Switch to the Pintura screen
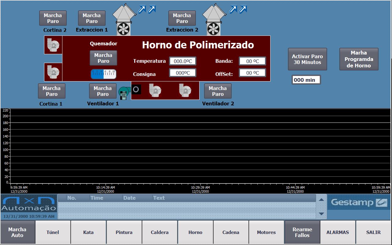Viewport: 392px width, 245px height. point(124,232)
